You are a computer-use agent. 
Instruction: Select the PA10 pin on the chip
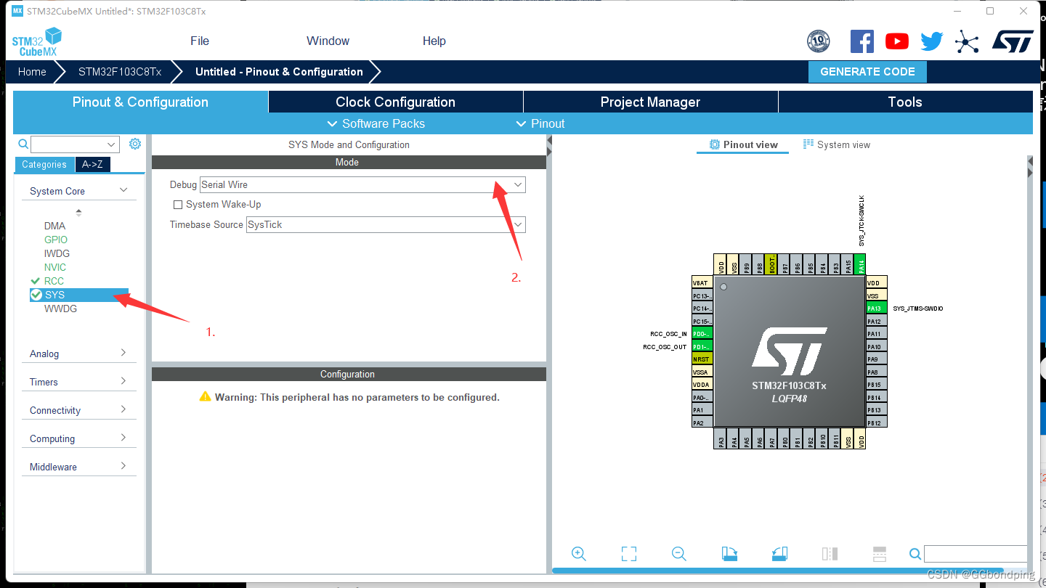876,347
